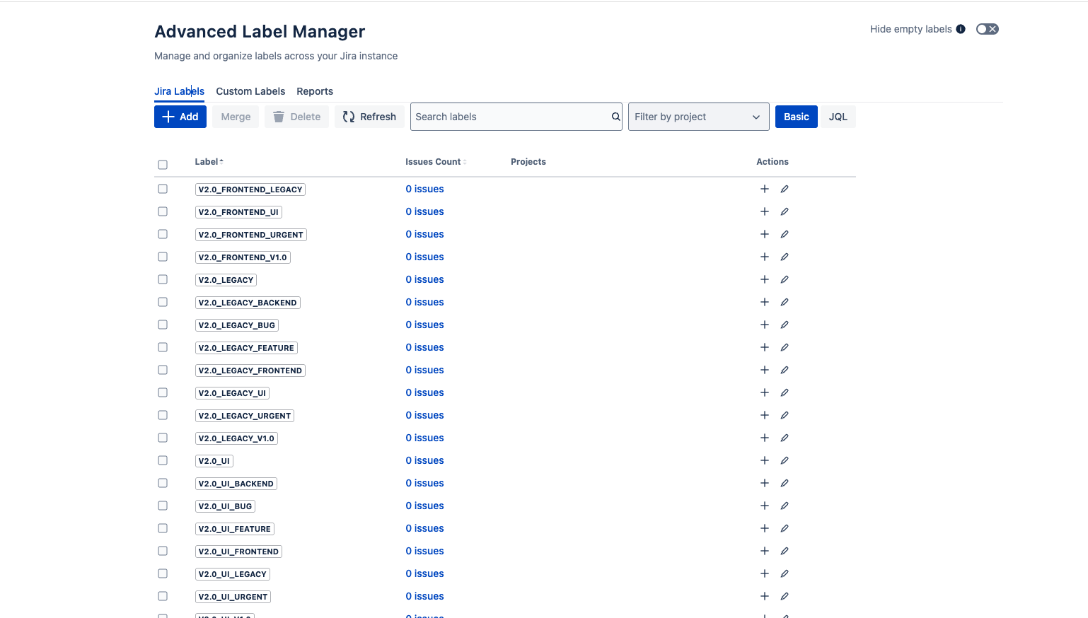Open the search icon in the labels search bar

[x=614, y=116]
